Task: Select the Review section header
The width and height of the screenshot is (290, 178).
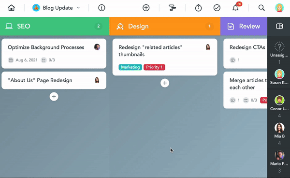Action: [244, 26]
